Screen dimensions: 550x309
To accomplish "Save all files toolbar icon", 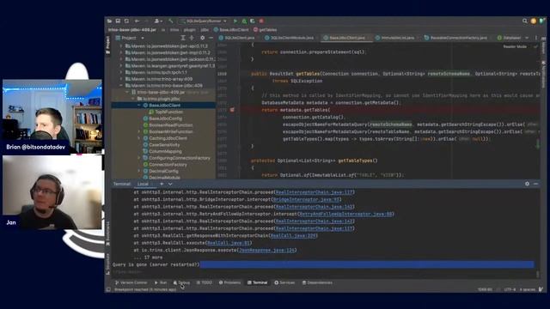I will pos(119,21).
